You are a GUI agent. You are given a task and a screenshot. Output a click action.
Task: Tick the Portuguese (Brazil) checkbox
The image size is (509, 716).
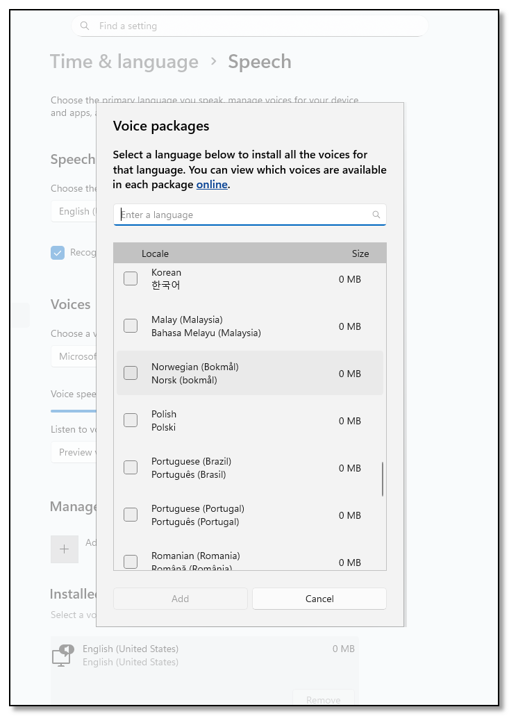130,467
